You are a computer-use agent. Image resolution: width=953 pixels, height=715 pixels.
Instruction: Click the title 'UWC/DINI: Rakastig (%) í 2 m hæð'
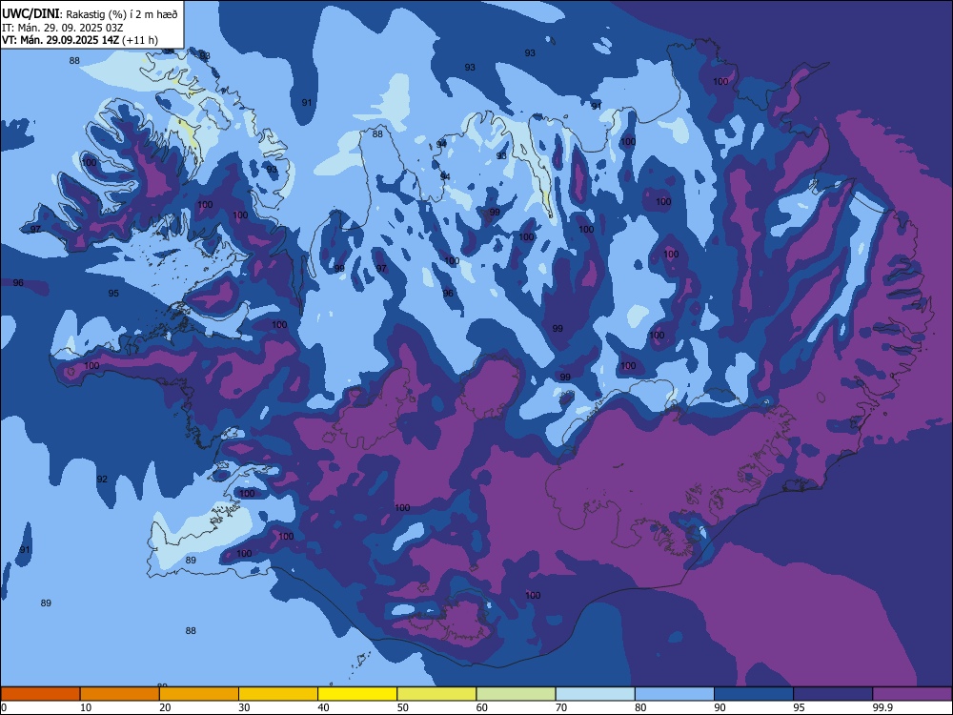pos(90,14)
